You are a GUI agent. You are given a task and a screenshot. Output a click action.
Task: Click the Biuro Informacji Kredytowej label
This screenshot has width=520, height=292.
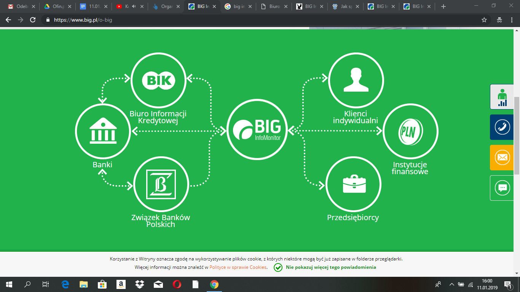(x=158, y=117)
